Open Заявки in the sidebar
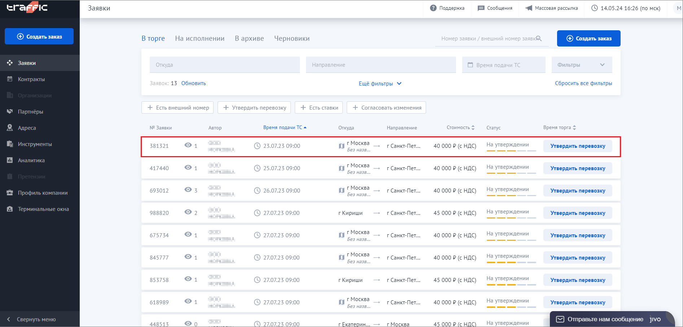 tap(40, 63)
